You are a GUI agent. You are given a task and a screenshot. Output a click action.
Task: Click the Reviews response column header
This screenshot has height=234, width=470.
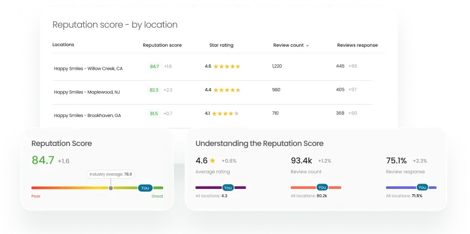[357, 45]
